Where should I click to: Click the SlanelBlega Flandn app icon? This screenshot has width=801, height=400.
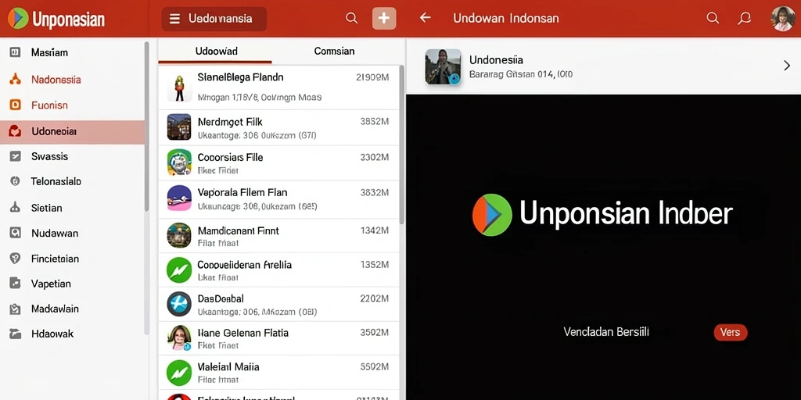tap(179, 87)
